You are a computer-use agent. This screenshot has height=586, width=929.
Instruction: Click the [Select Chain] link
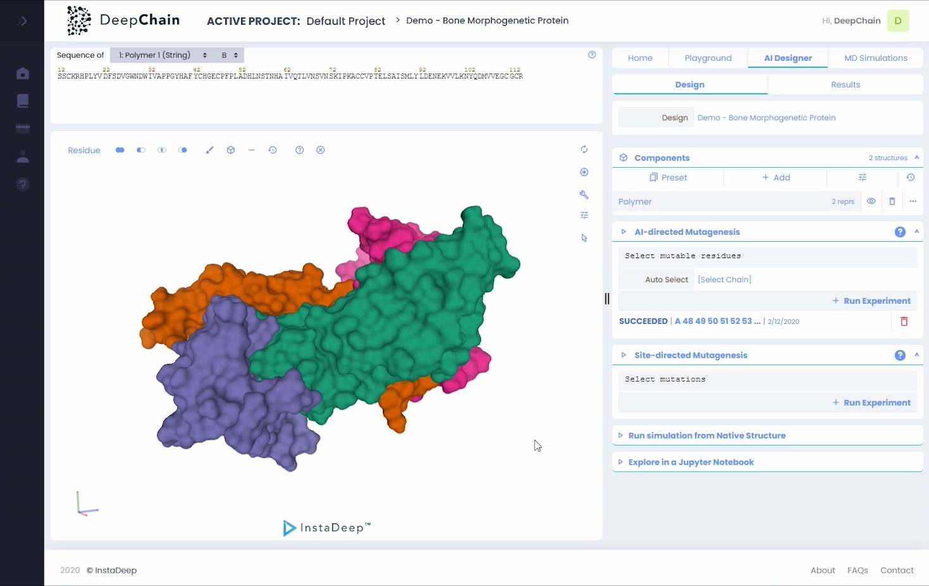(724, 279)
